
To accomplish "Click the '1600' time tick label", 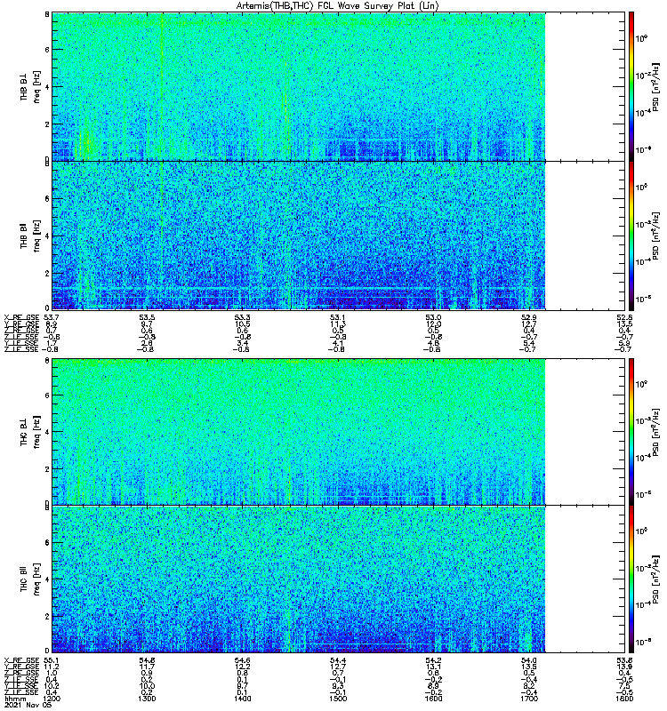I will [433, 699].
